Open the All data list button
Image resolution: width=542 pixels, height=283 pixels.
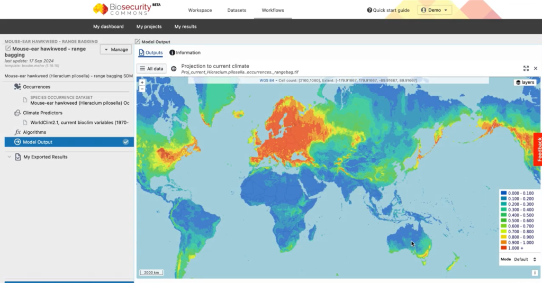[151, 68]
